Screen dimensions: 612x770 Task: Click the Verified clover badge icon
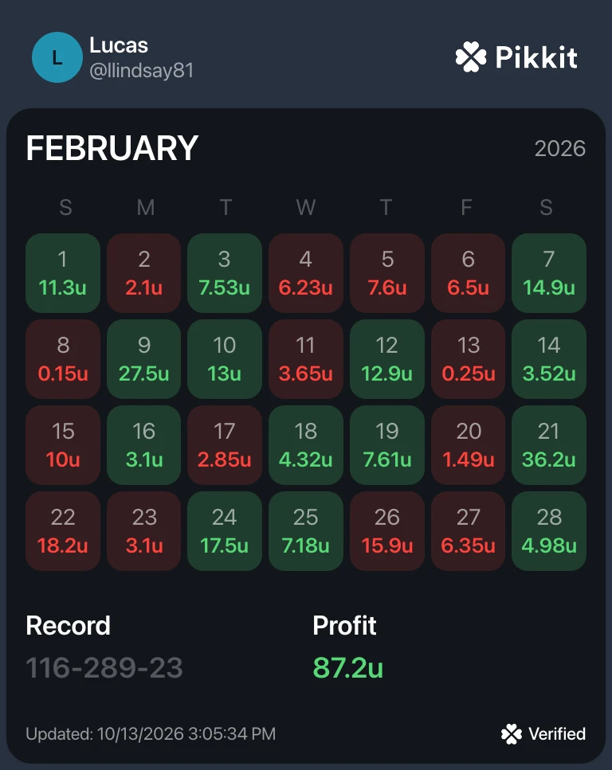pos(512,734)
